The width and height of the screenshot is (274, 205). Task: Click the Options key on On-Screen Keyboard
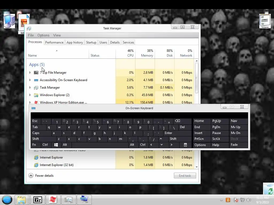[202, 145]
